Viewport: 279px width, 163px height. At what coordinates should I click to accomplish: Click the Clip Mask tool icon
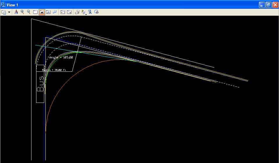pos(97,12)
